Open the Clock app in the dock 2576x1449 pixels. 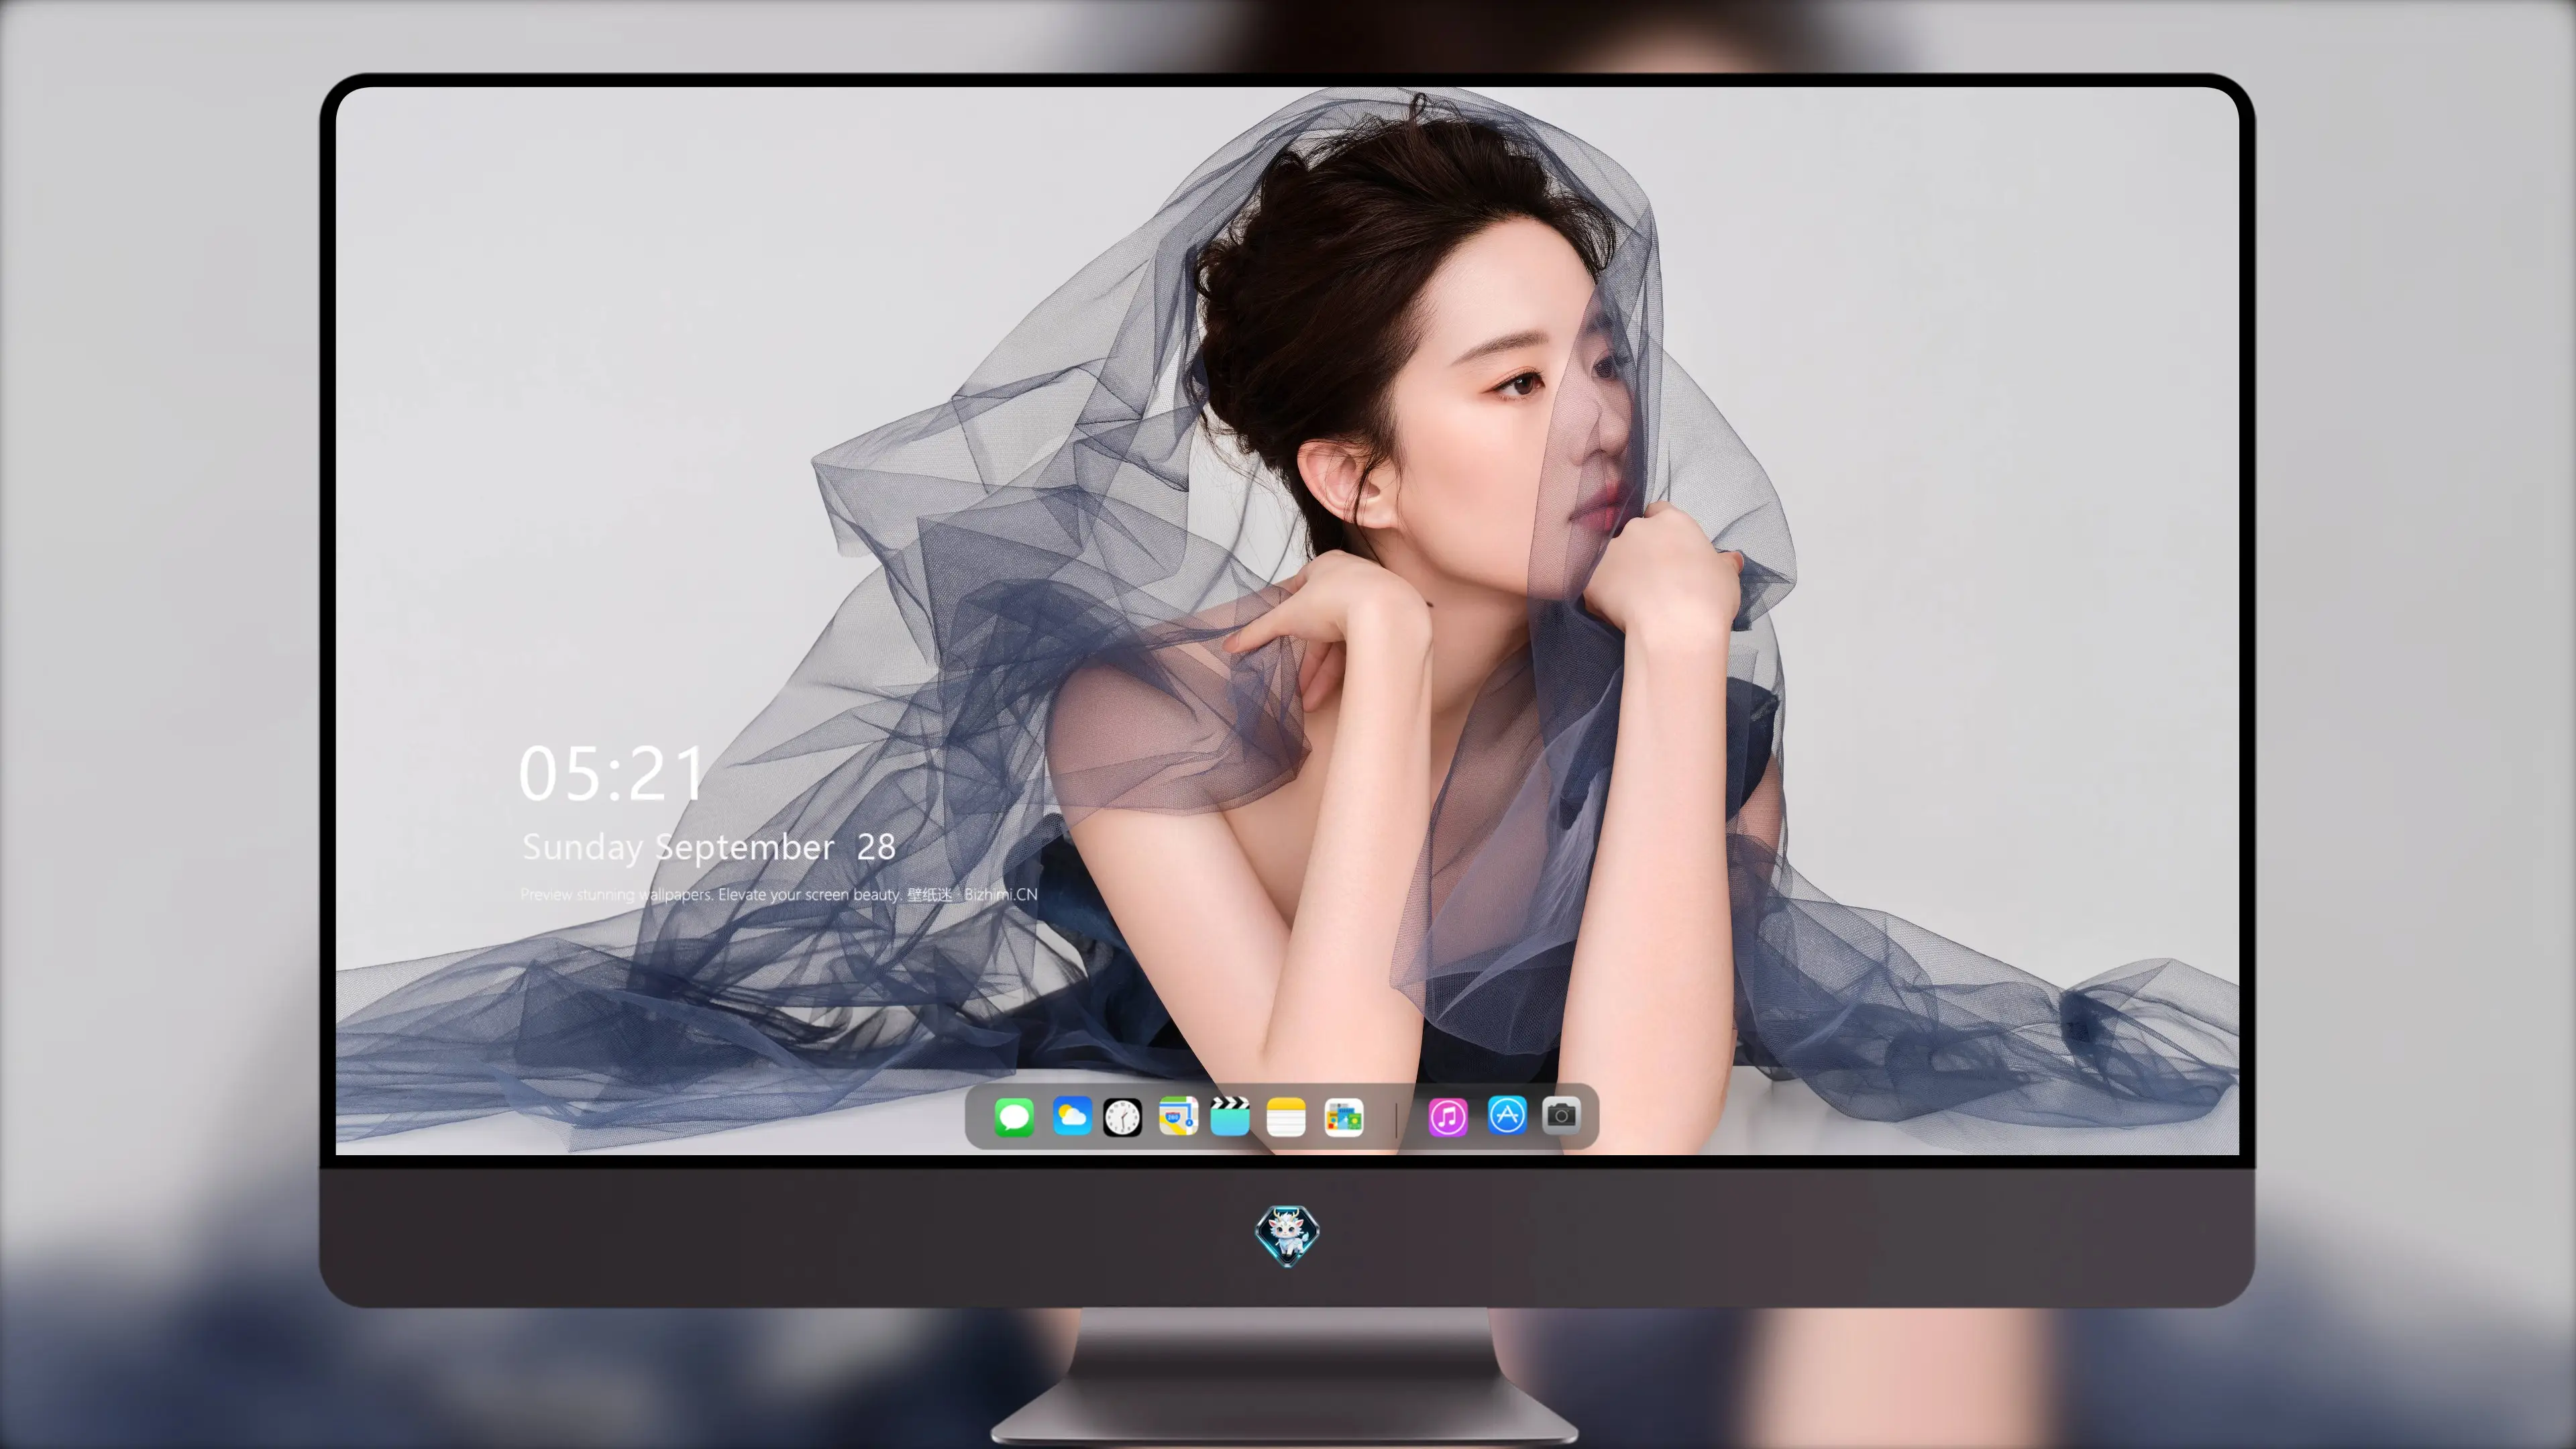(1122, 1117)
